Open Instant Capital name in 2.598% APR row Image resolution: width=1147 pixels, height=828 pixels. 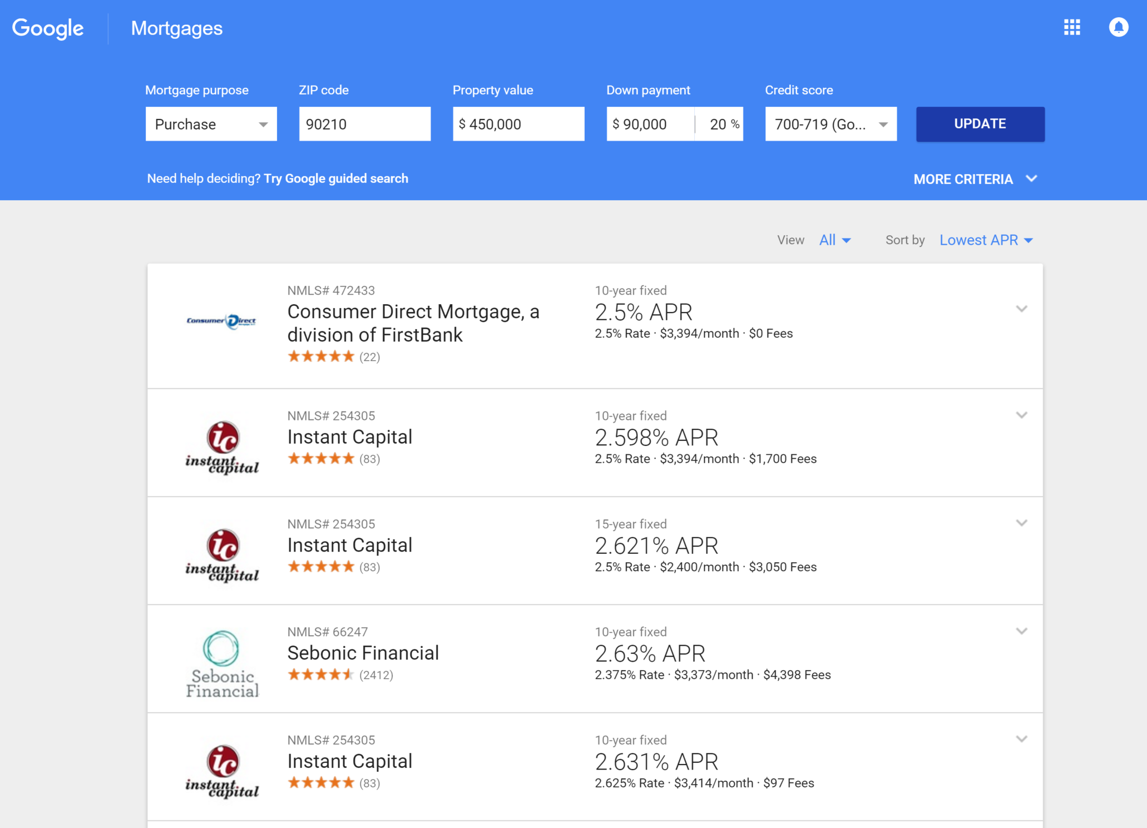350,437
